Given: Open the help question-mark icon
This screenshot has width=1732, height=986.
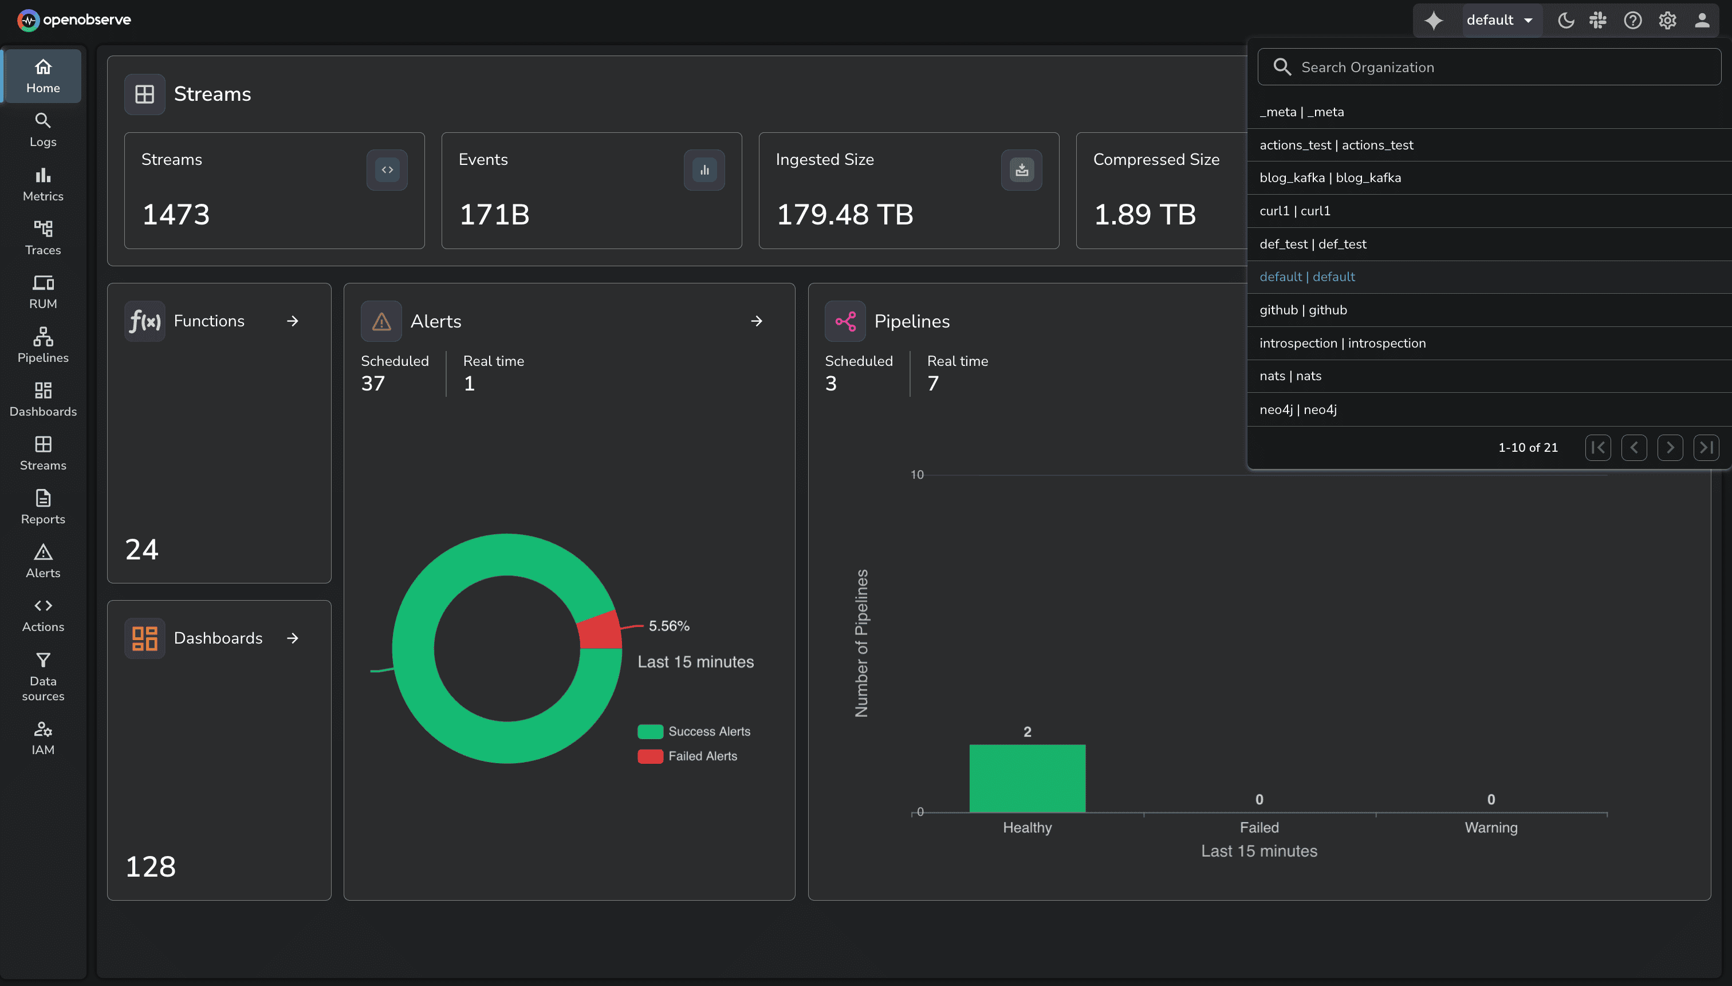Looking at the screenshot, I should [1632, 19].
